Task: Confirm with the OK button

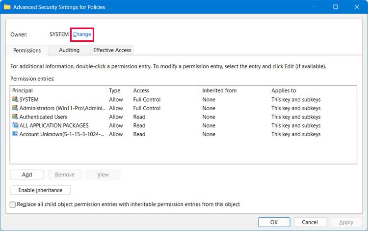Action: coord(274,222)
